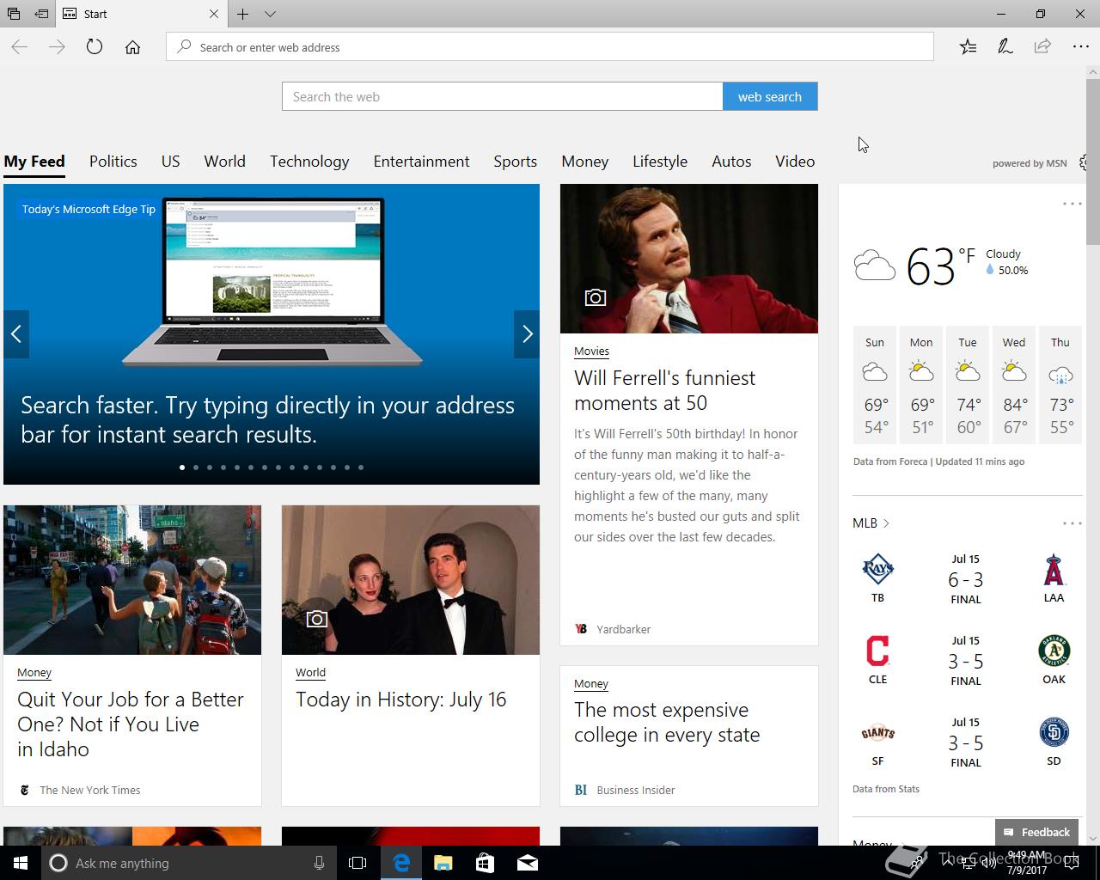Open the Mail app in taskbar
Viewport: 1100px width, 880px height.
[x=527, y=863]
